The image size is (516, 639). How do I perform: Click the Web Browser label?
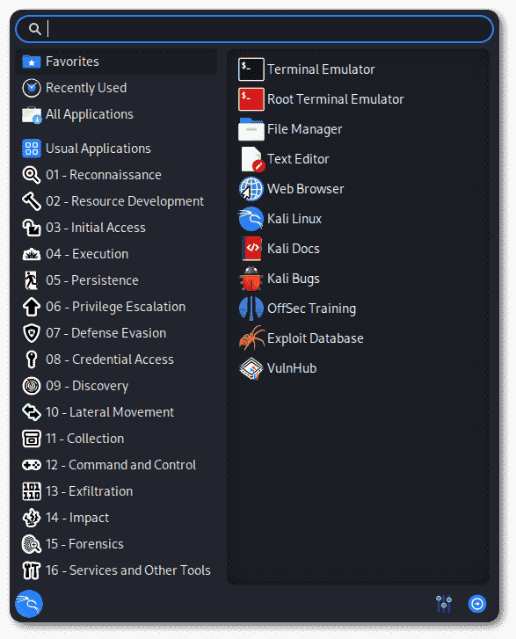point(306,189)
